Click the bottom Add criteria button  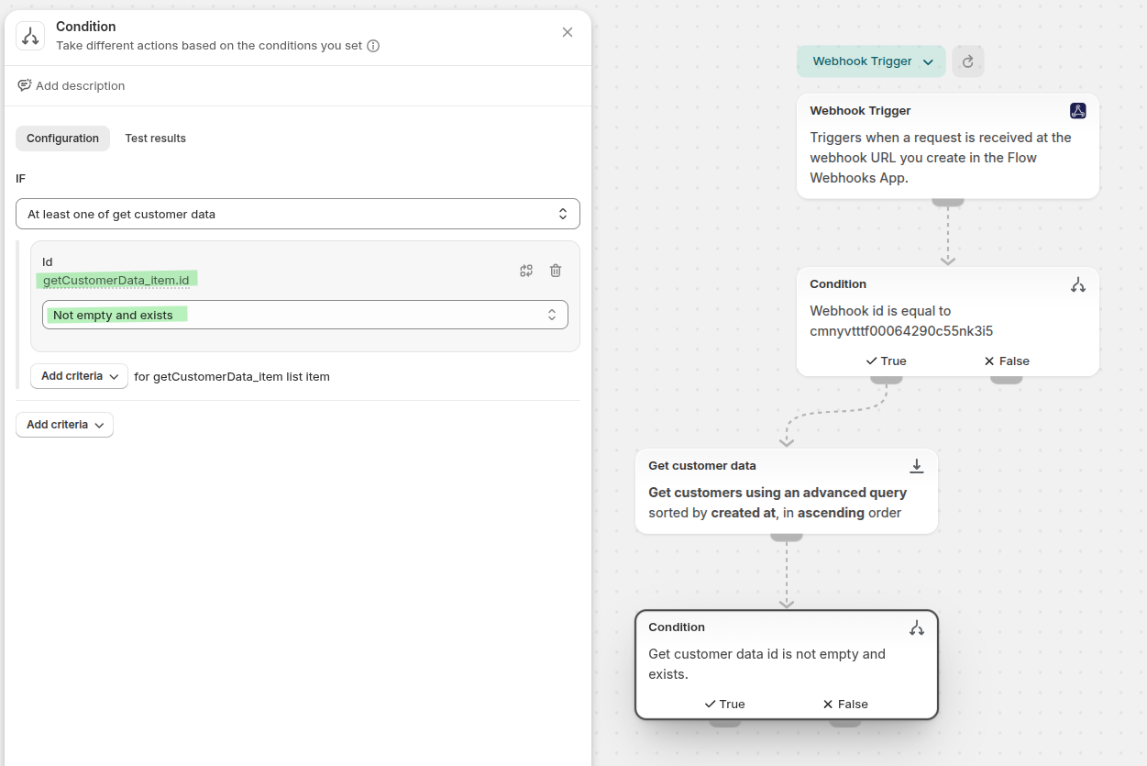pos(64,425)
